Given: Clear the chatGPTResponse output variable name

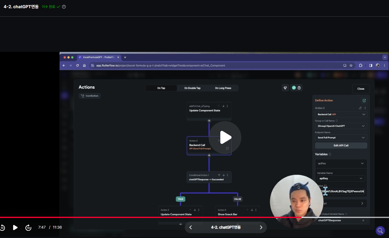Looking at the screenshot, I should (363, 220).
